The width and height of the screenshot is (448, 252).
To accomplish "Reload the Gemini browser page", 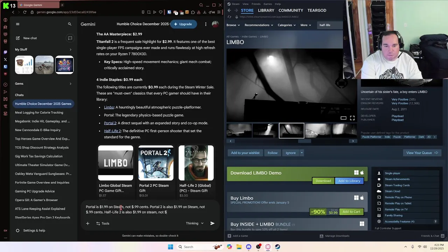I will 24,12.
